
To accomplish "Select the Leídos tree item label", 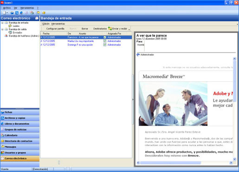I will tap(16, 26).
